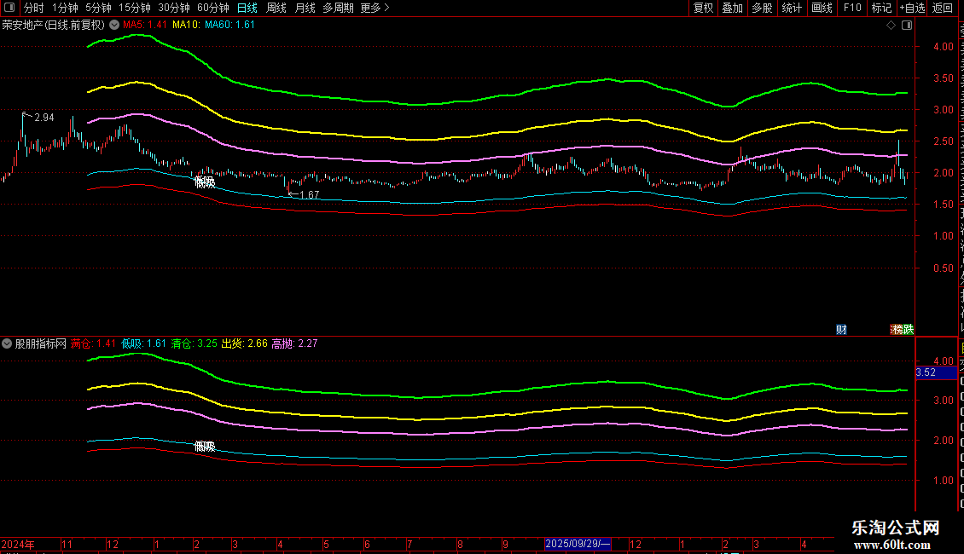Open the 复权 adjustment options
Viewport: 964px width, 554px height.
pyautogui.click(x=703, y=8)
